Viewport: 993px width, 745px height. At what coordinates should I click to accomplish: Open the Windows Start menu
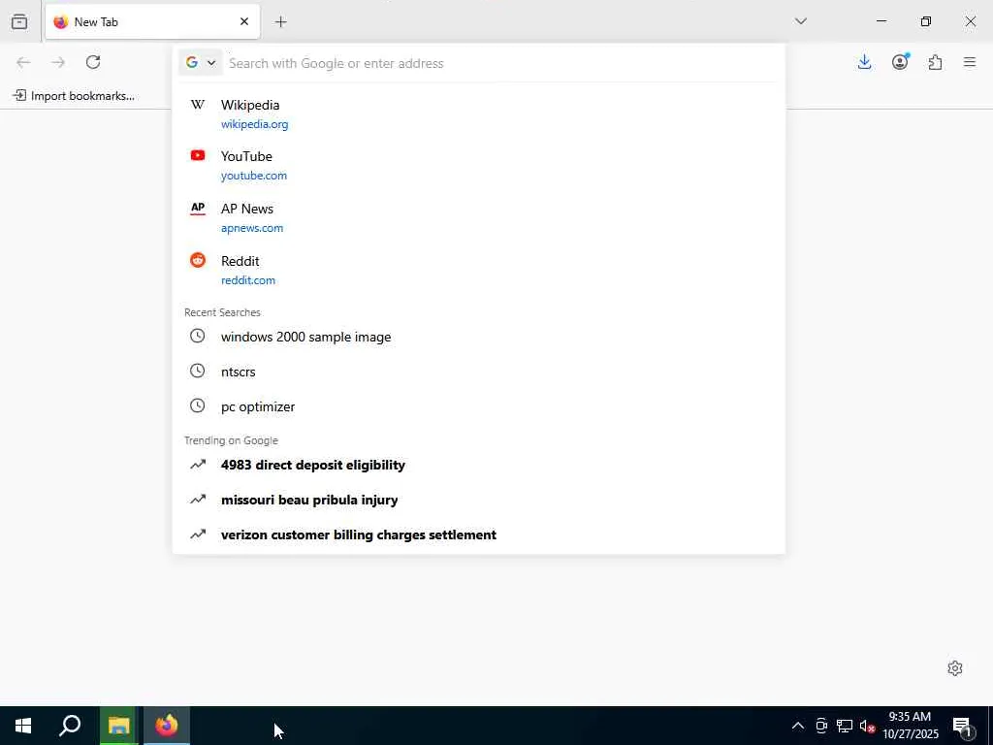pyautogui.click(x=23, y=726)
